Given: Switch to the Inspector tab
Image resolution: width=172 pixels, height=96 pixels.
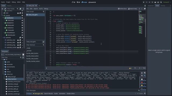Looking at the screenshot, I should click(151, 6).
